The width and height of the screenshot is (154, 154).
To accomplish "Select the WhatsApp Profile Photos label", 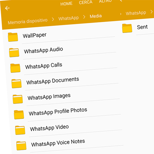I will coord(58,112).
